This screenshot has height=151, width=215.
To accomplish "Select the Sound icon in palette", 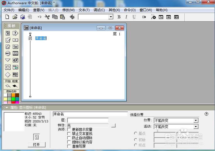I will click(15, 60).
